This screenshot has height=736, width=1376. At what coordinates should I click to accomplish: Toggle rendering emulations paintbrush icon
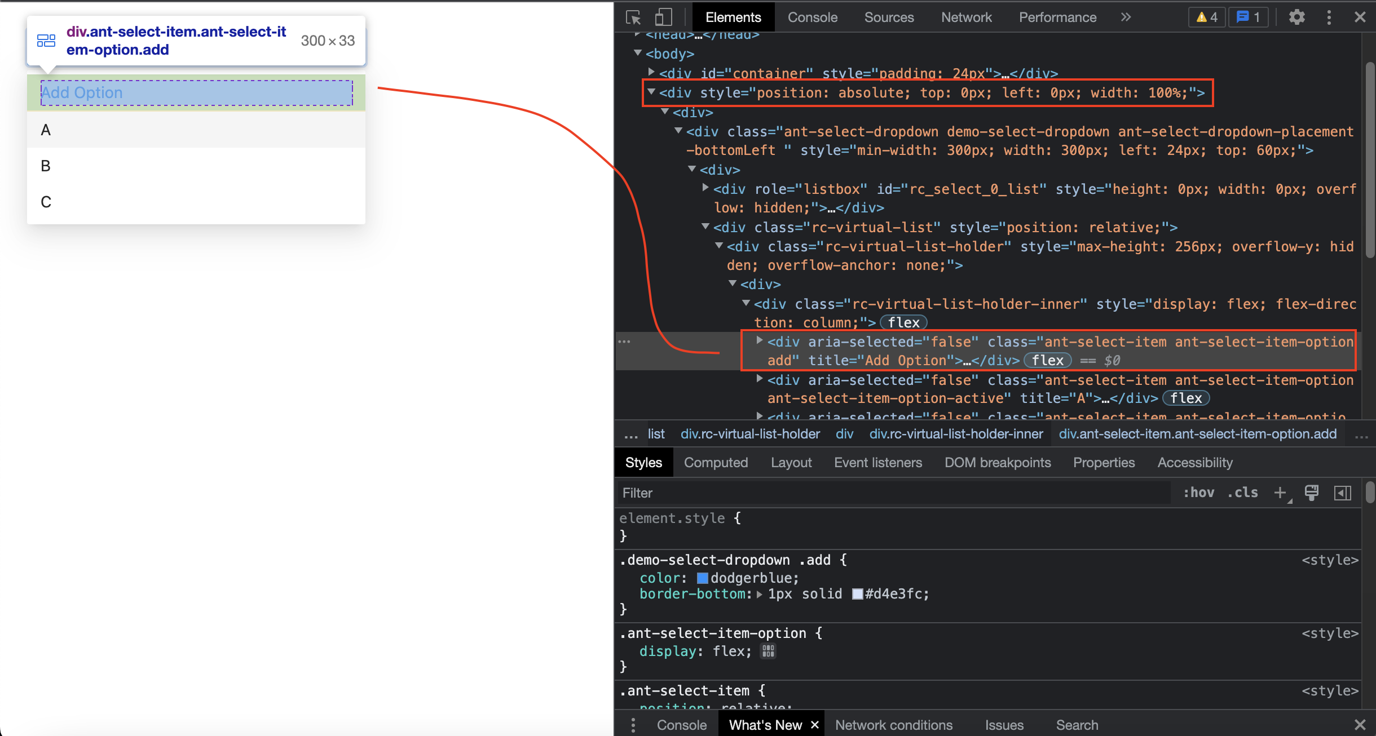pos(1312,493)
